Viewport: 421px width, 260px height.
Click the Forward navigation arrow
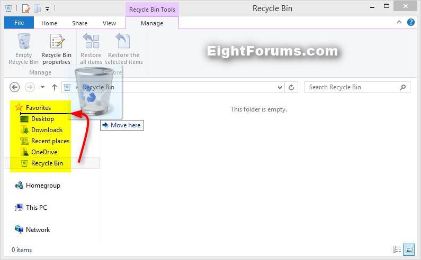pos(30,87)
